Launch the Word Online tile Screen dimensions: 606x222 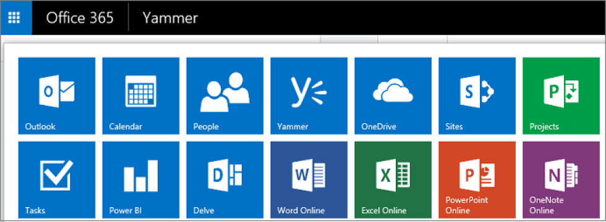click(309, 180)
